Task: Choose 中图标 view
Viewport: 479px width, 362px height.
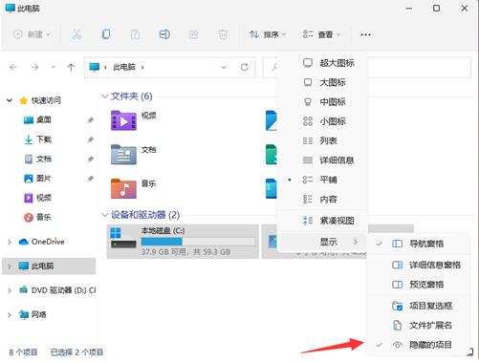Action: [322, 102]
